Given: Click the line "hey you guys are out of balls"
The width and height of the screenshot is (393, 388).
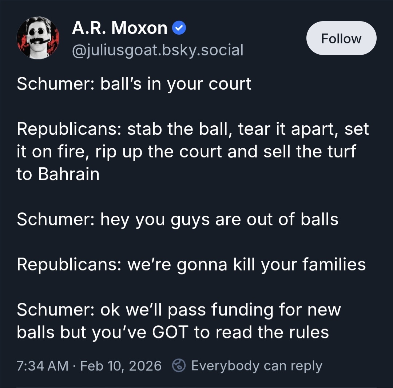Looking at the screenshot, I should click(219, 220).
